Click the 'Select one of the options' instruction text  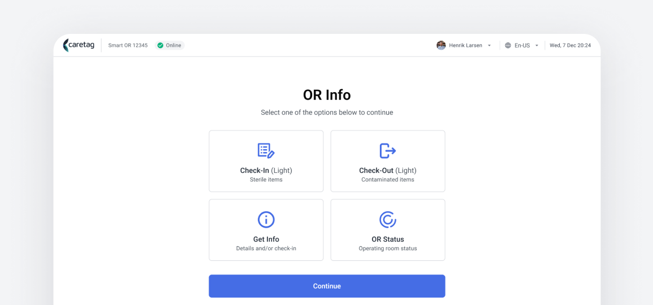point(327,112)
